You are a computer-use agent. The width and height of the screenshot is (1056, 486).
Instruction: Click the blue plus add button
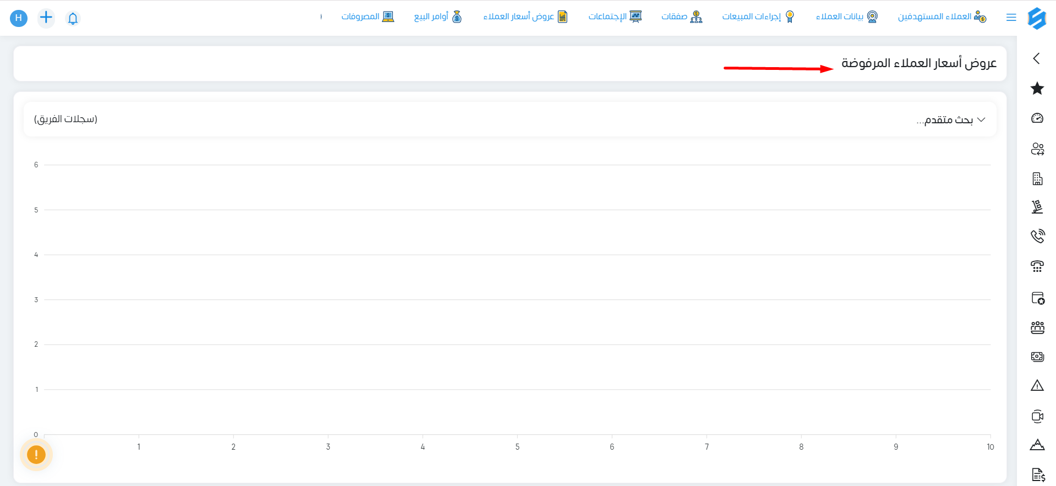(x=46, y=18)
